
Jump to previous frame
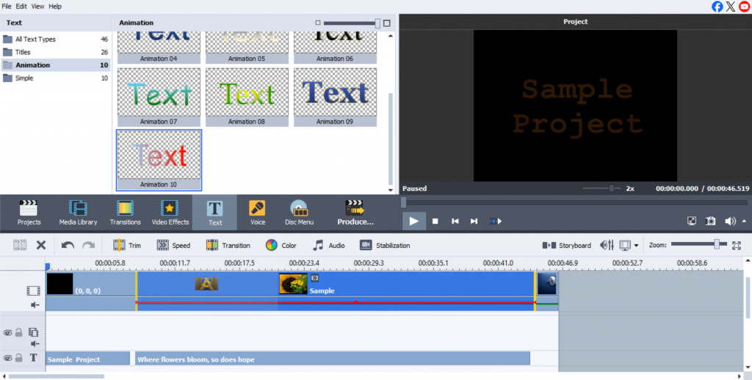tap(455, 222)
